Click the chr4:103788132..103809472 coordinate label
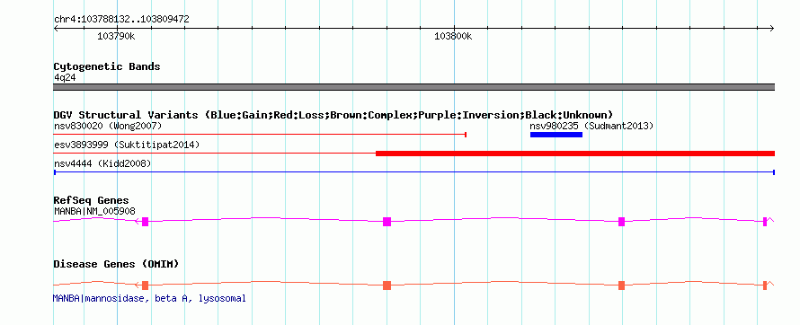The image size is (800, 325). point(121,20)
